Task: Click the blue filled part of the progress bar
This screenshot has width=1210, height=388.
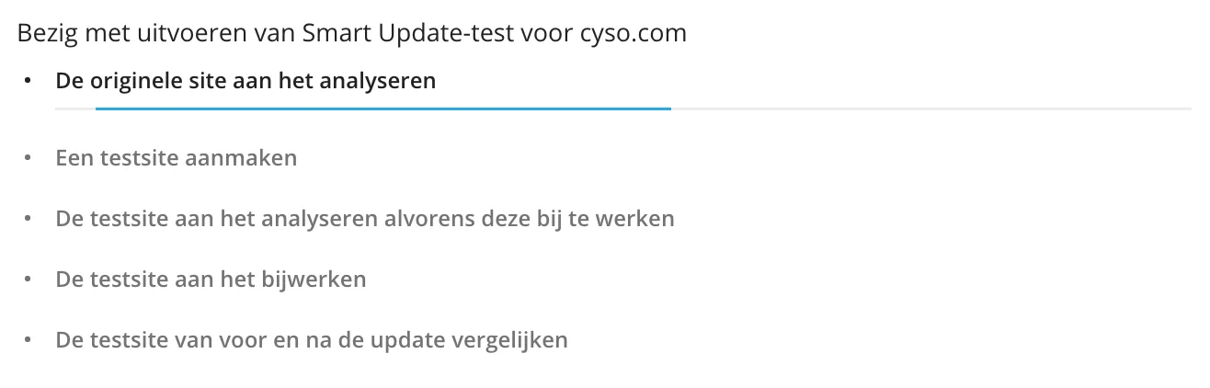Action: (x=382, y=108)
